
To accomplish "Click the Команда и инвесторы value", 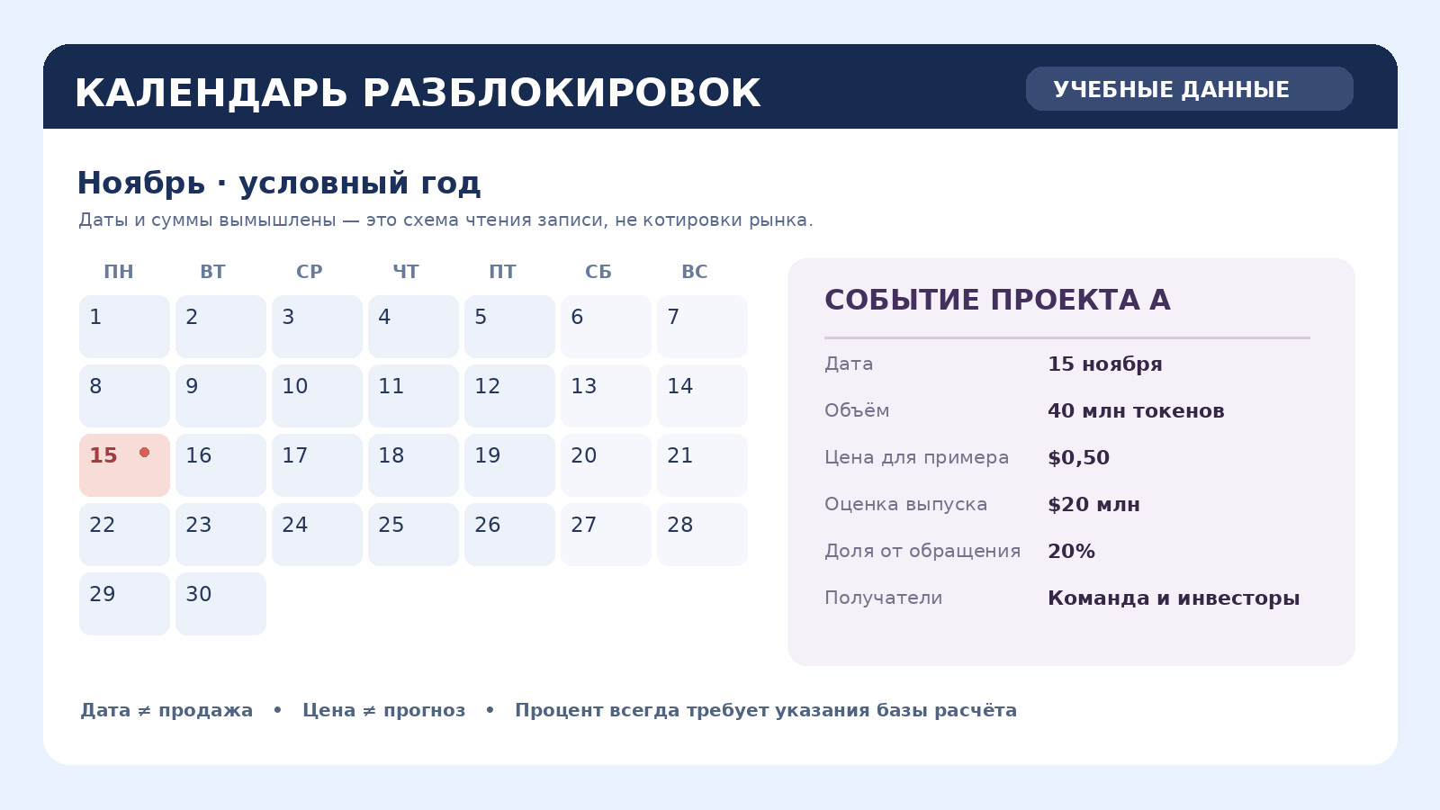I will [x=1174, y=598].
